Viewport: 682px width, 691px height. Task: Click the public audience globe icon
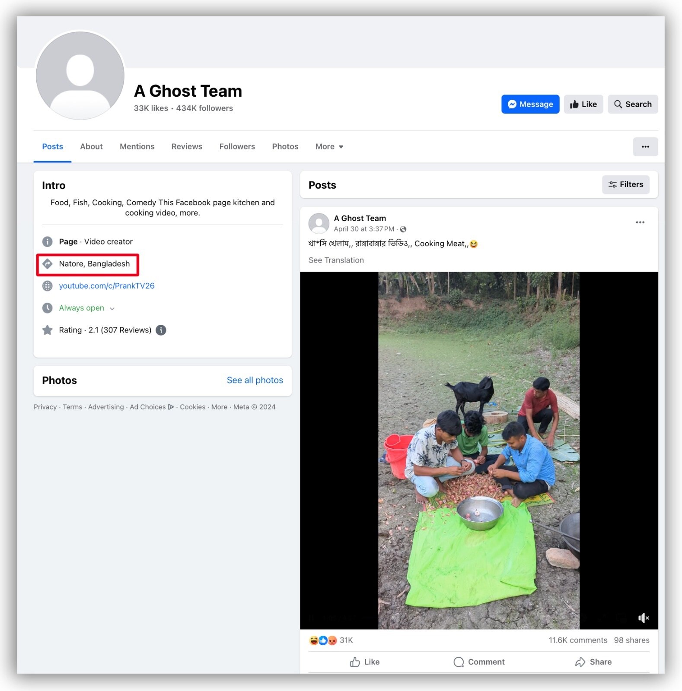point(403,229)
